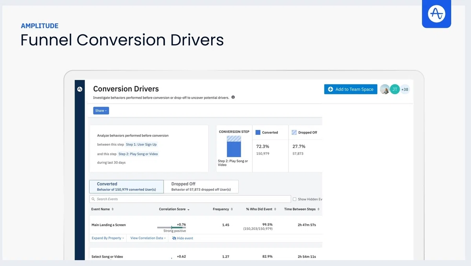Open View Correlation Data dropdown
The width and height of the screenshot is (471, 266).
tap(148, 238)
